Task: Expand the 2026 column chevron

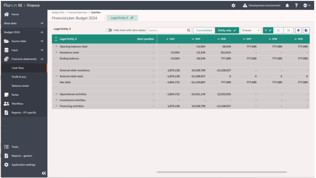Action: tap(218, 39)
